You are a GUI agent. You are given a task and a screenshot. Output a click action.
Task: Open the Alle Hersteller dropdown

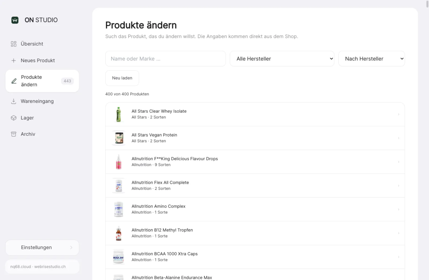(x=282, y=59)
